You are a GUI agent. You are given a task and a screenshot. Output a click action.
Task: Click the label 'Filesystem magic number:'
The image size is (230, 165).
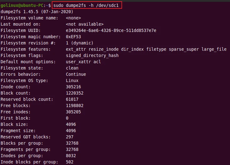pos(30,37)
